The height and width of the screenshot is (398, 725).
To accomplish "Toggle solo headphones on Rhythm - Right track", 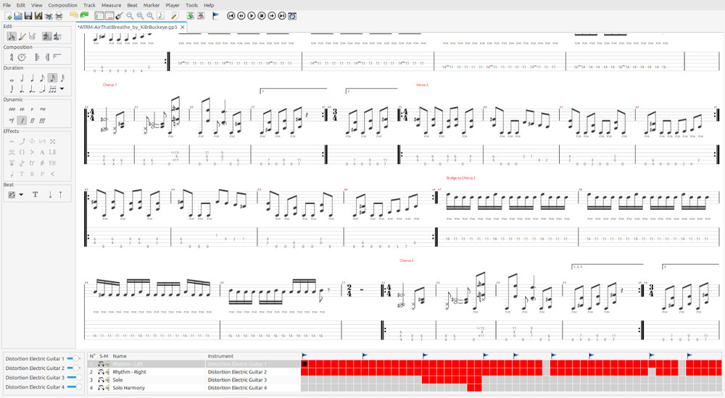I will pyautogui.click(x=101, y=372).
